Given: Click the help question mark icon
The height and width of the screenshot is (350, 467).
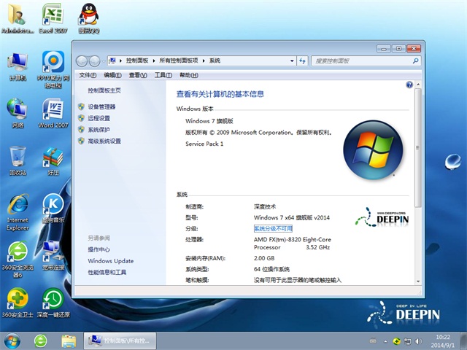Looking at the screenshot, I should click(409, 85).
